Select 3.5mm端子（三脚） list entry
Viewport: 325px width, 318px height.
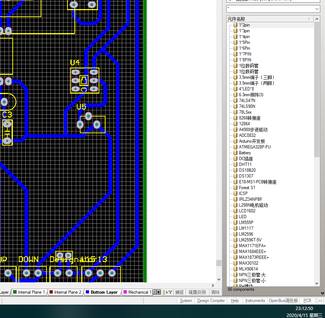(x=257, y=77)
